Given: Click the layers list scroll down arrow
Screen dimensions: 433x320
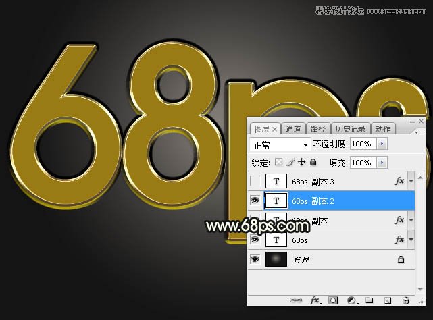Looking at the screenshot, I should click(x=420, y=290).
